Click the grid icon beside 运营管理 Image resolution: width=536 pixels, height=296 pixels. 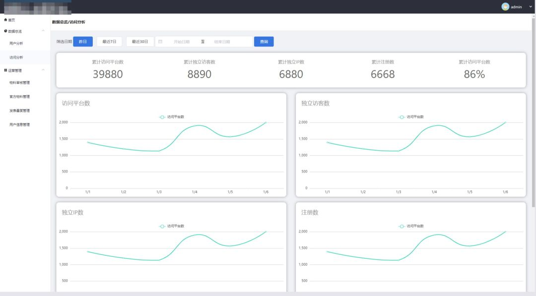click(5, 70)
